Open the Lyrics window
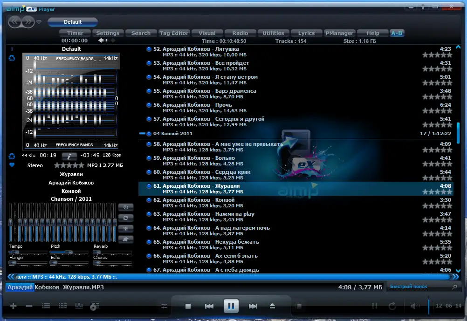The image size is (467, 321). click(306, 33)
